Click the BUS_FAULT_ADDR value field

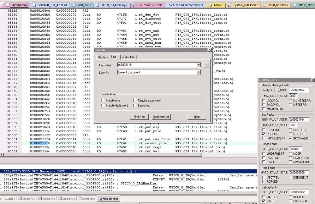299,119
